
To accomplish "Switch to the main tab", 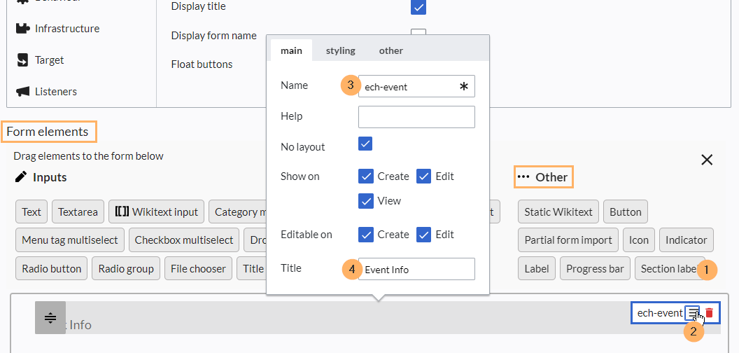I will (291, 50).
